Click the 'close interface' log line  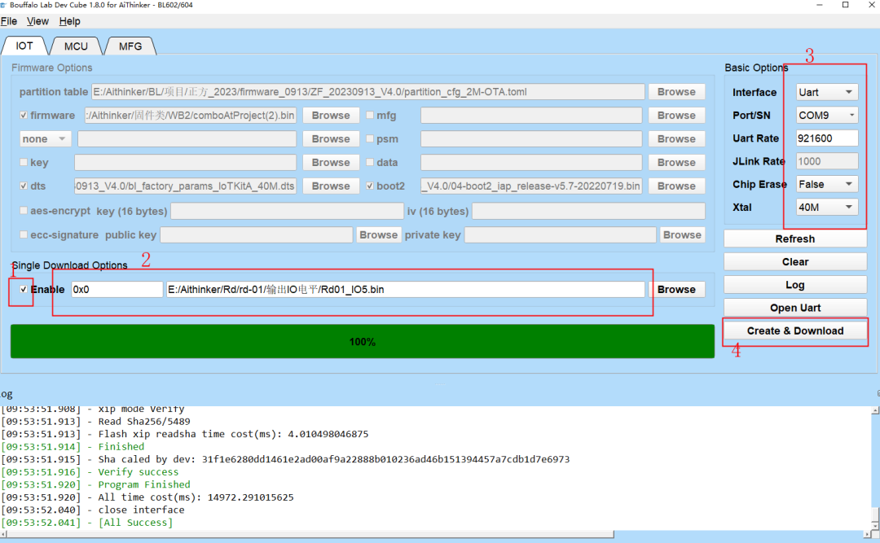coord(141,510)
